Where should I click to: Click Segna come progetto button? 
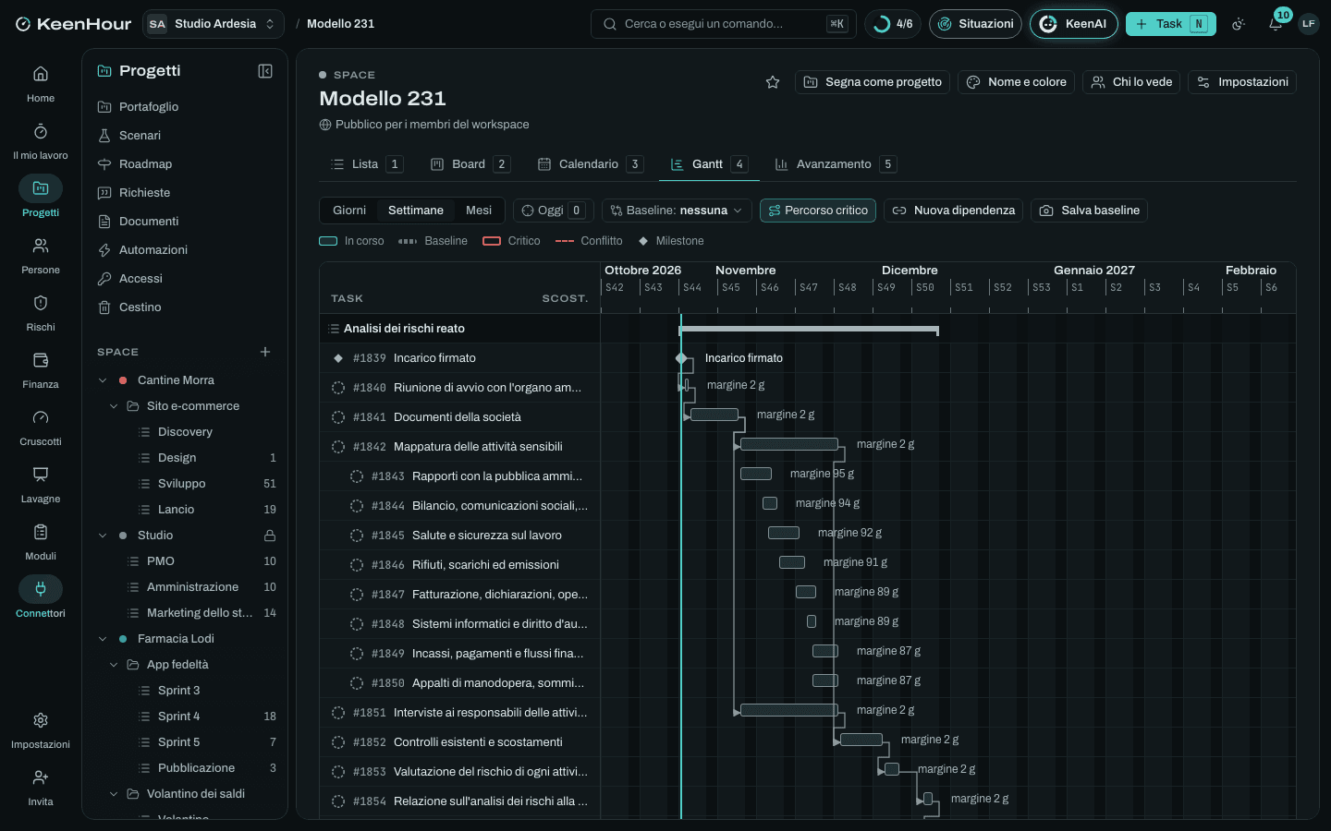pyautogui.click(x=873, y=82)
